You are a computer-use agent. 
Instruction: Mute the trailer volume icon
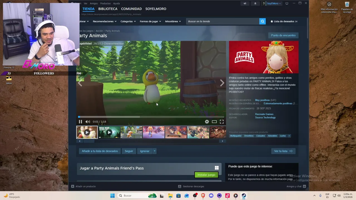(x=88, y=122)
